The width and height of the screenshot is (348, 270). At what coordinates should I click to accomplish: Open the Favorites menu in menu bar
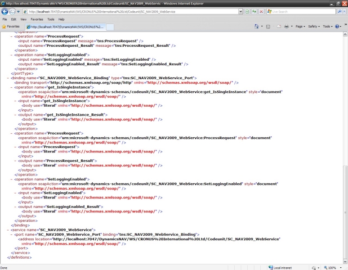click(x=37, y=19)
